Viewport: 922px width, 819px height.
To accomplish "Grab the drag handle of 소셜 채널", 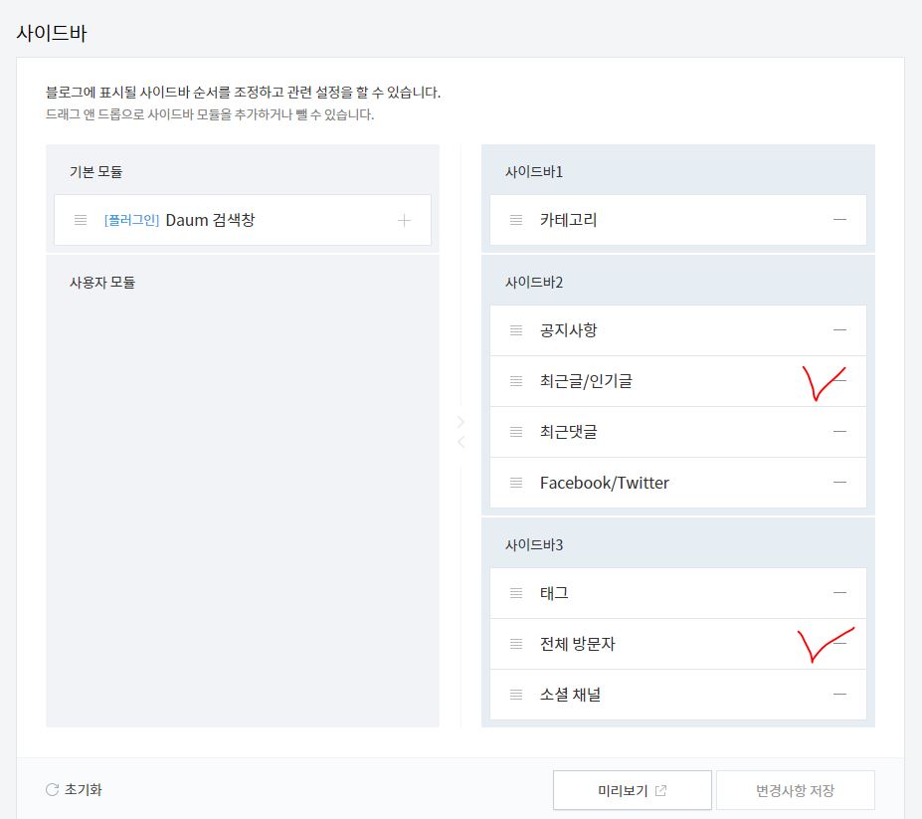I will click(x=515, y=695).
